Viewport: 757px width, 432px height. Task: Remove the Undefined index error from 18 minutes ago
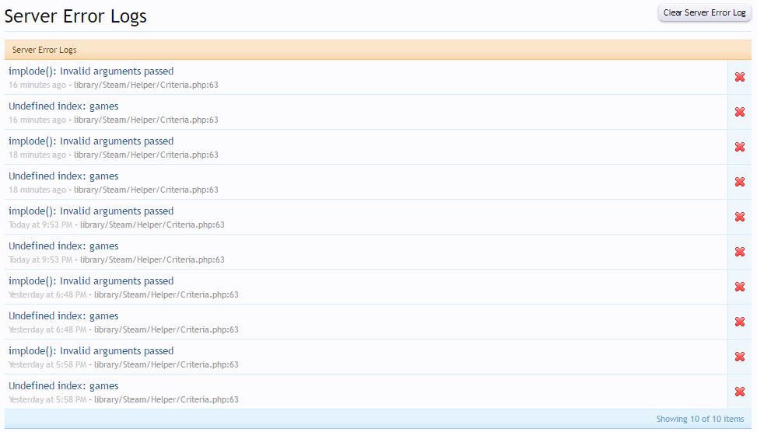tap(739, 182)
